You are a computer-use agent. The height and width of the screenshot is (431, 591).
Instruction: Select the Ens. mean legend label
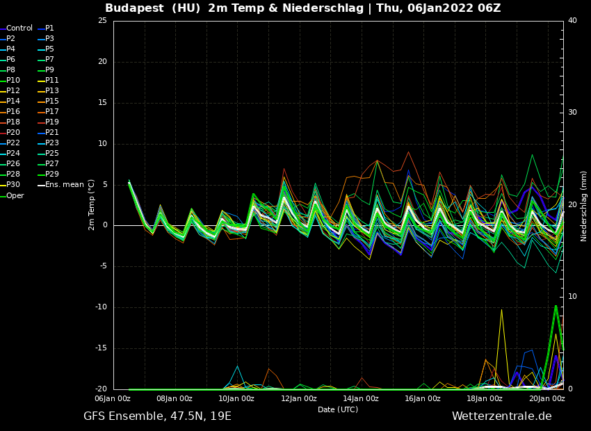tap(64, 185)
